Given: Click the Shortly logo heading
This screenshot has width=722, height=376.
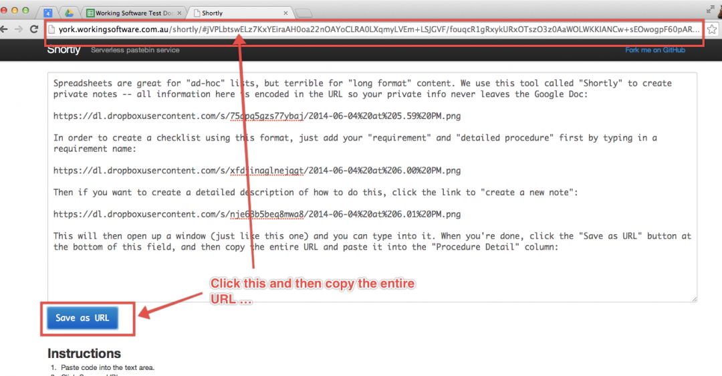Looking at the screenshot, I should pyautogui.click(x=64, y=50).
